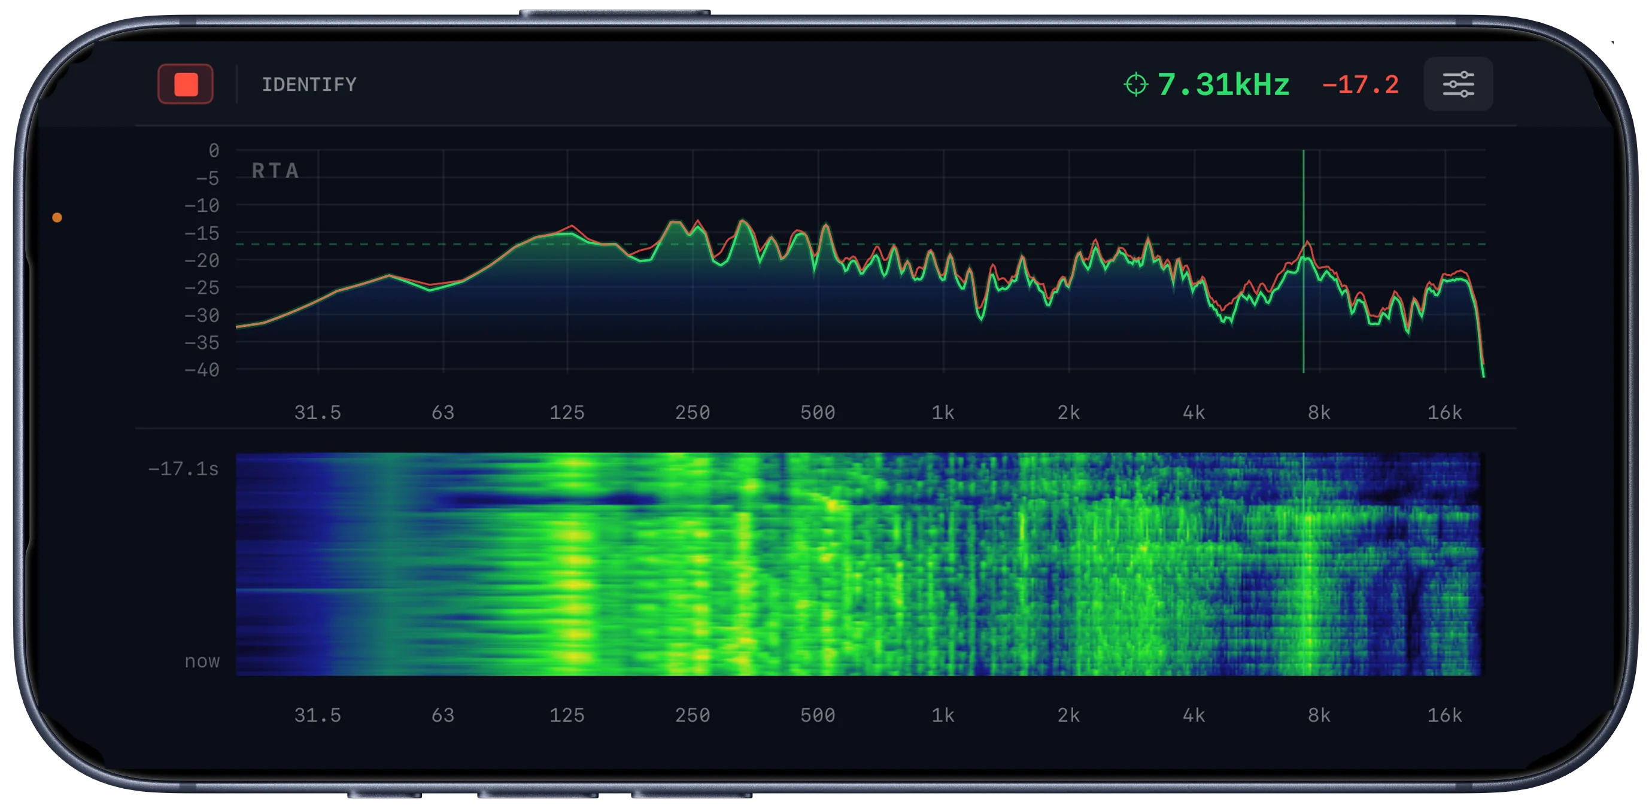This screenshot has width=1652, height=808.
Task: Click the 4k label under RTA graph
Action: 1194,412
